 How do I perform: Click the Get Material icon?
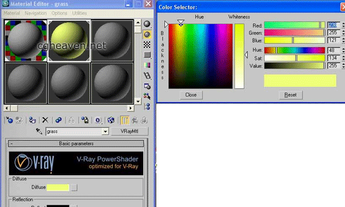(9, 120)
